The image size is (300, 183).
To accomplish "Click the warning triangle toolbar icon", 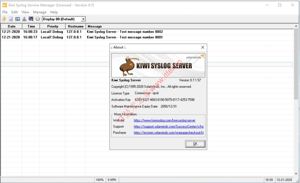I will point(24,19).
